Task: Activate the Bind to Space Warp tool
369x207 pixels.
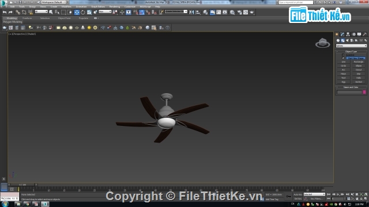Action: [x=31, y=12]
